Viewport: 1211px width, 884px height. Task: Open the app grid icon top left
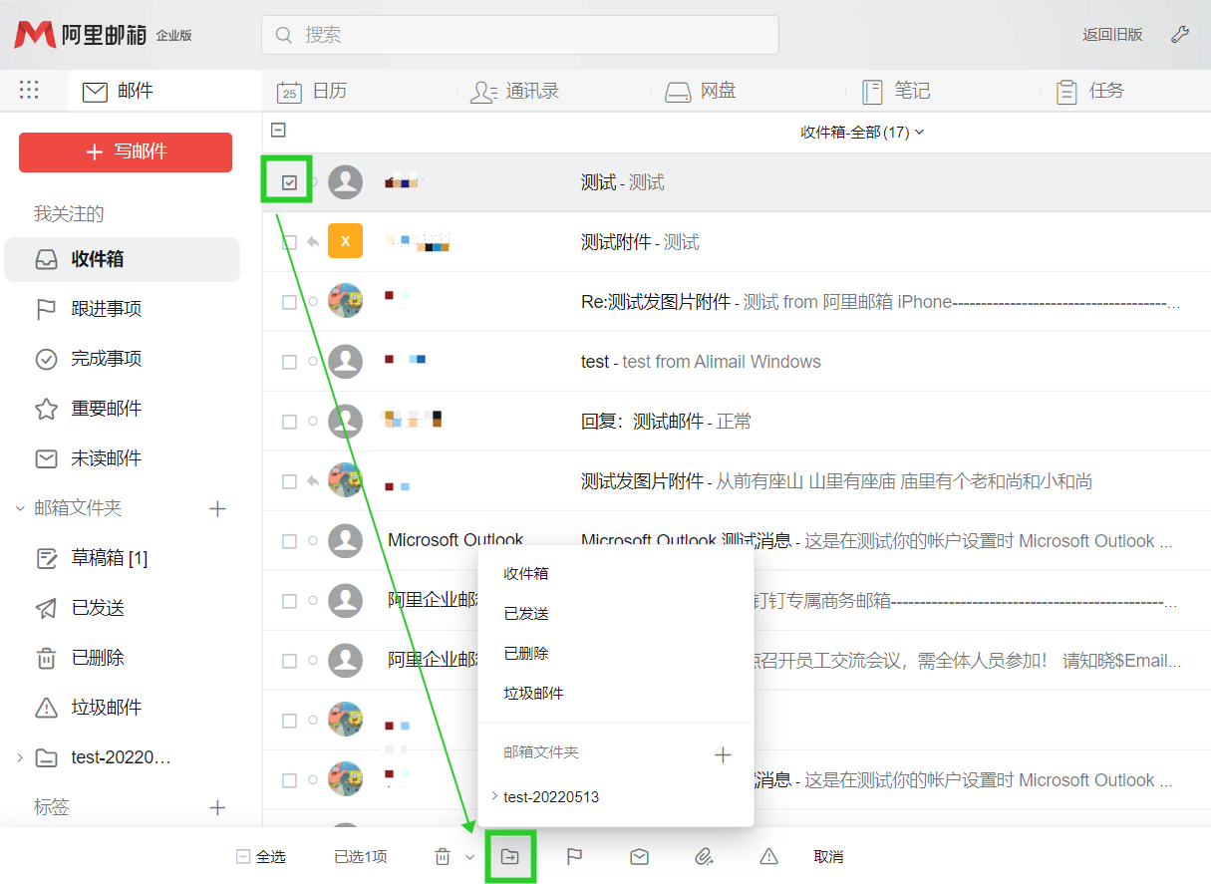point(29,90)
